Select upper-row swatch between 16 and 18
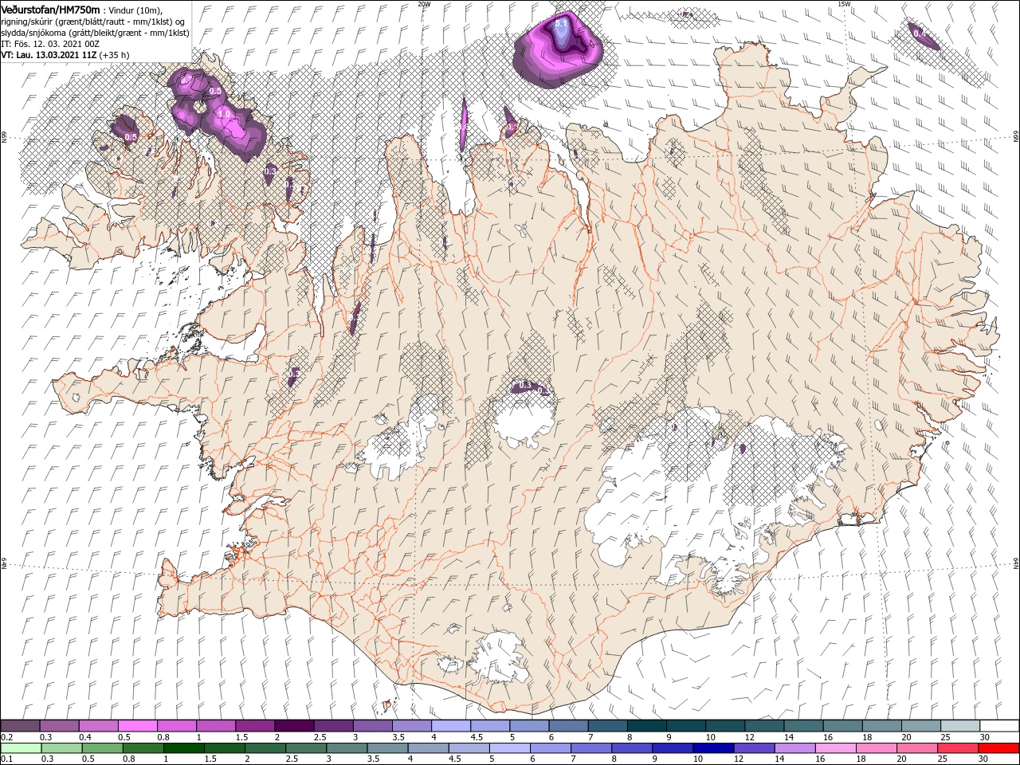 click(x=843, y=726)
